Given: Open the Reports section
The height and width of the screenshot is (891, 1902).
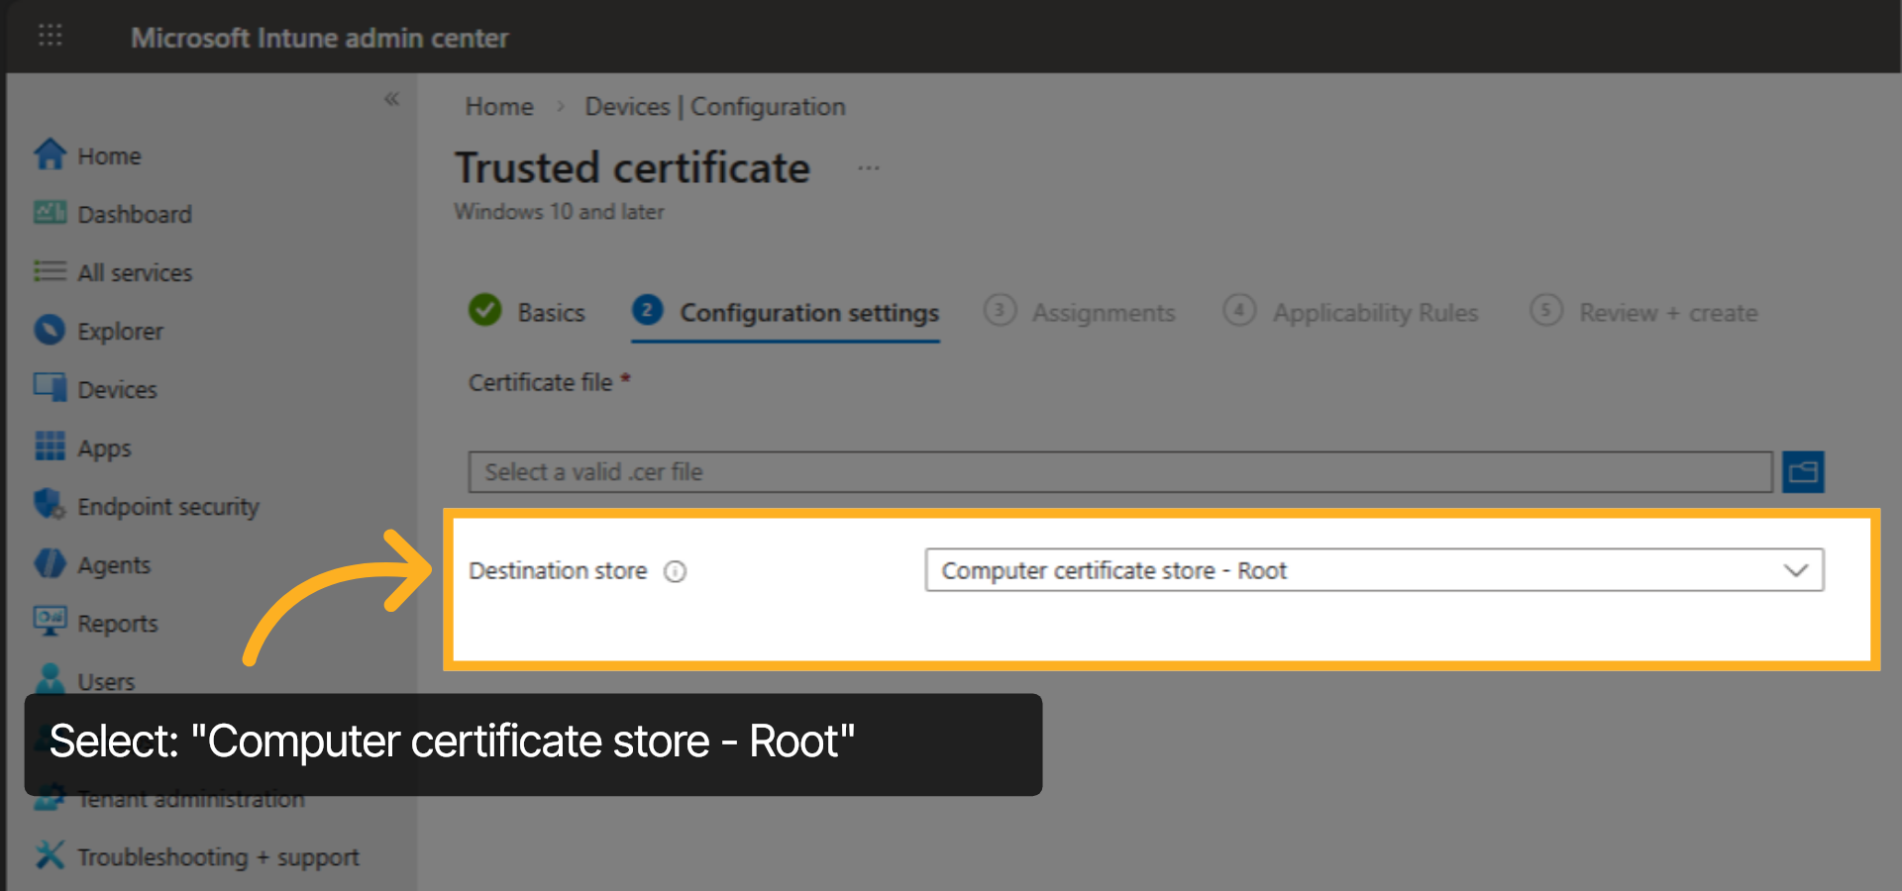Looking at the screenshot, I should (x=50, y=623).
